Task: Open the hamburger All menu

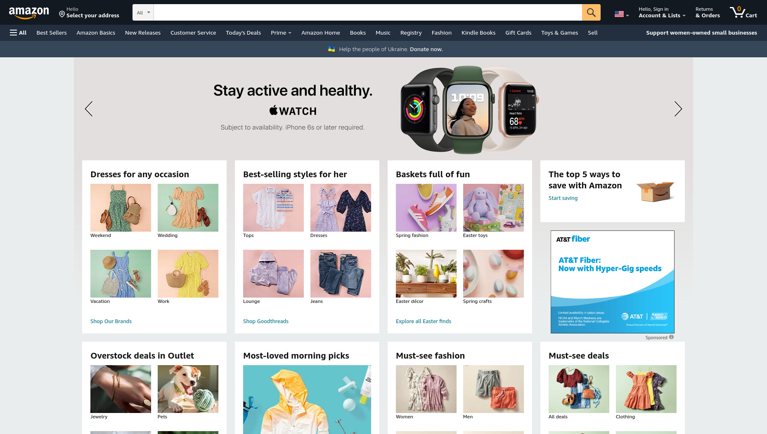Action: (x=18, y=33)
